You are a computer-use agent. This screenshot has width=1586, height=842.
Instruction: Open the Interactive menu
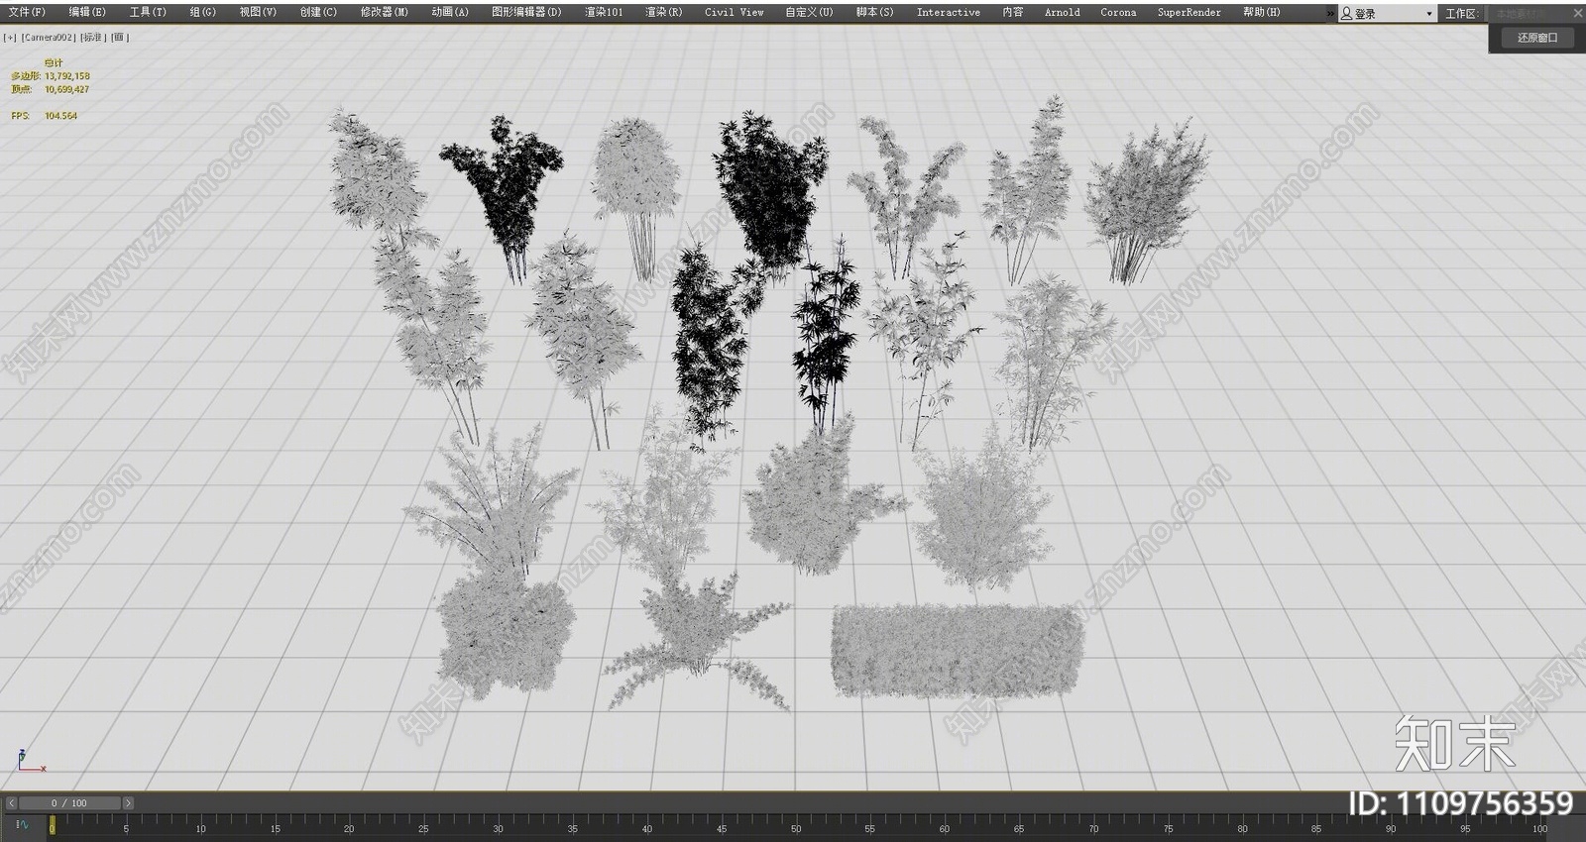coord(948,12)
